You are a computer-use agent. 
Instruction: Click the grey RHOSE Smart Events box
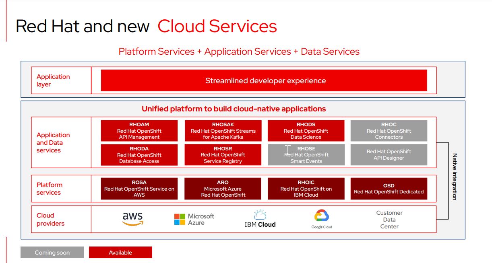(x=306, y=155)
